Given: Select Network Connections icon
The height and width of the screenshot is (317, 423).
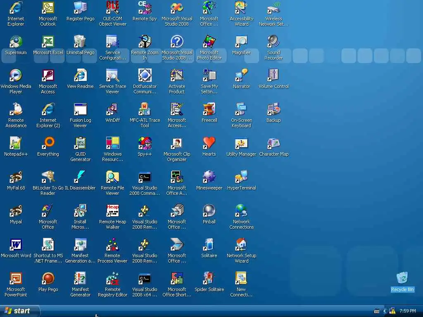Looking at the screenshot, I should point(241,211).
